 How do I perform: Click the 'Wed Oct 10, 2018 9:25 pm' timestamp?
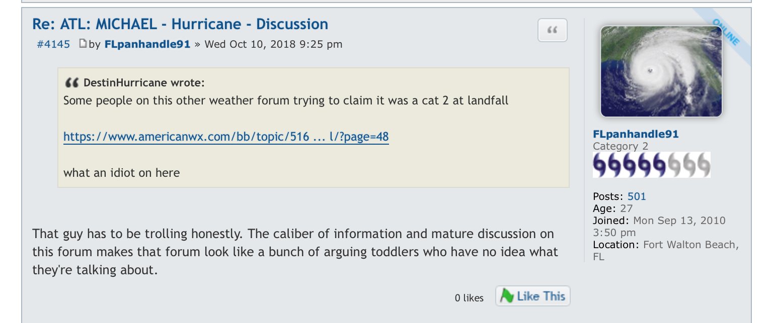tap(273, 44)
